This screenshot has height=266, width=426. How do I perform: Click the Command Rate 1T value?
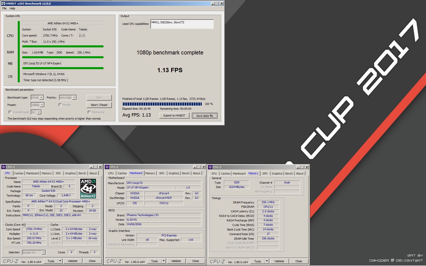(x=268, y=234)
